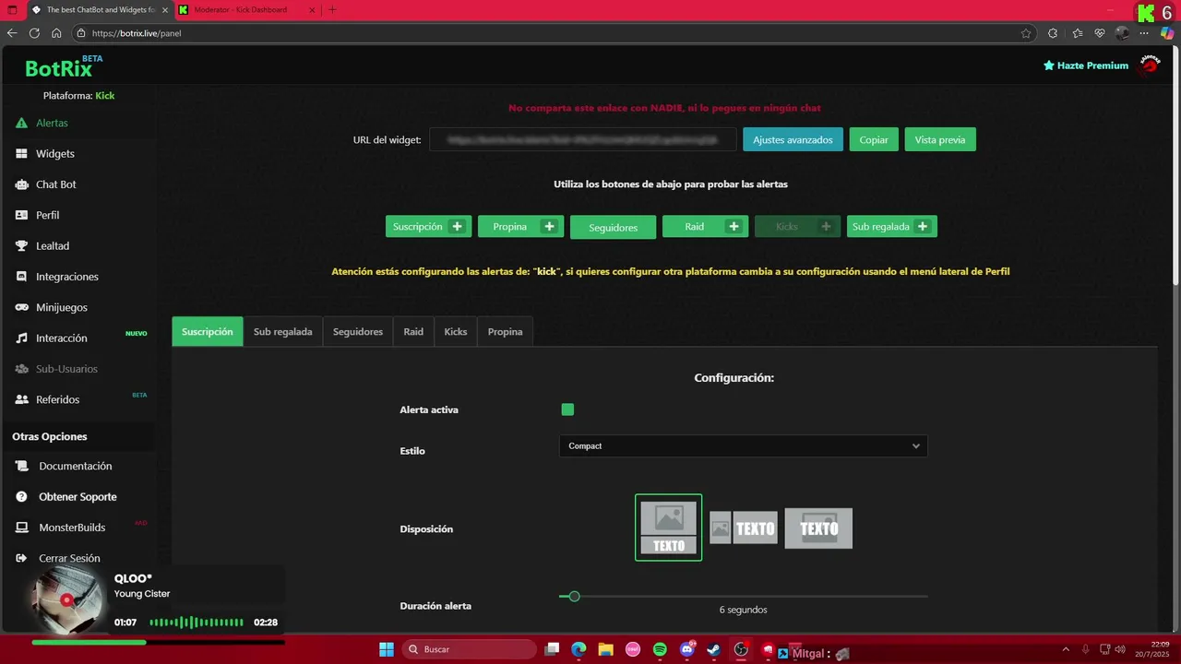
Task: Open the Lealtad trophy icon
Action: pos(21,246)
